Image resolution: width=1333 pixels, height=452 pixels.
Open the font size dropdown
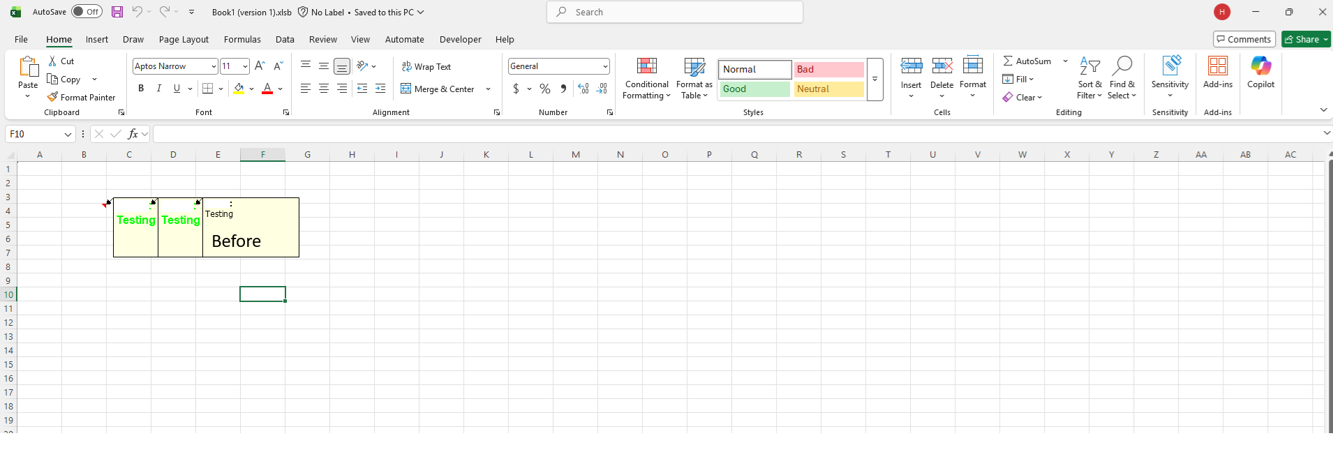245,66
